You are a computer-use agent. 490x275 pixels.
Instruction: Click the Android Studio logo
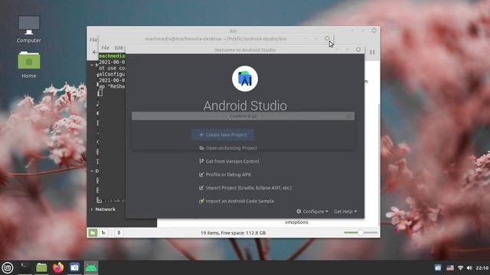tap(245, 79)
